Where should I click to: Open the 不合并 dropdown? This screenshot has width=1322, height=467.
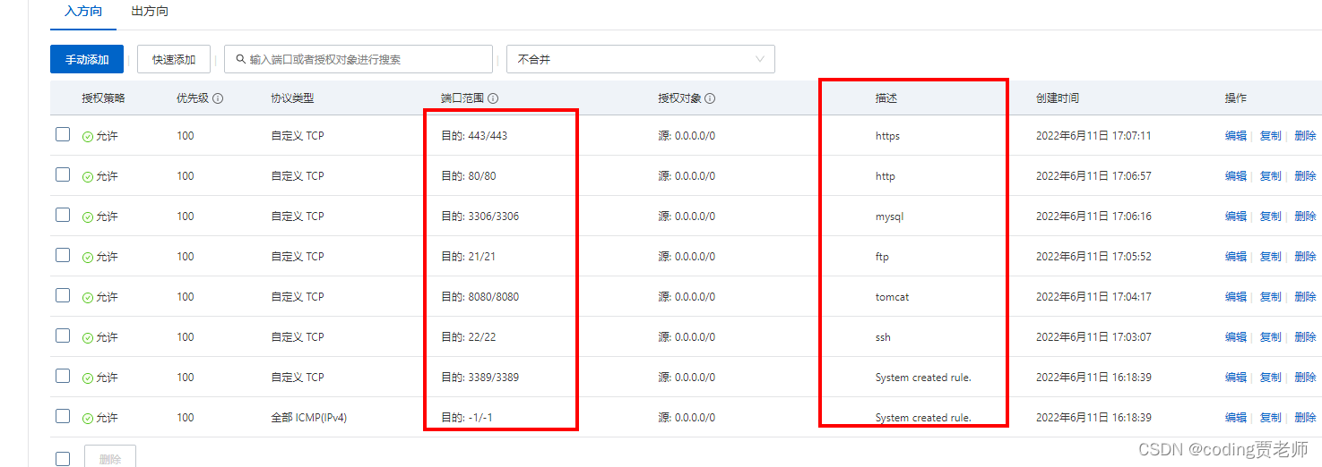click(641, 59)
